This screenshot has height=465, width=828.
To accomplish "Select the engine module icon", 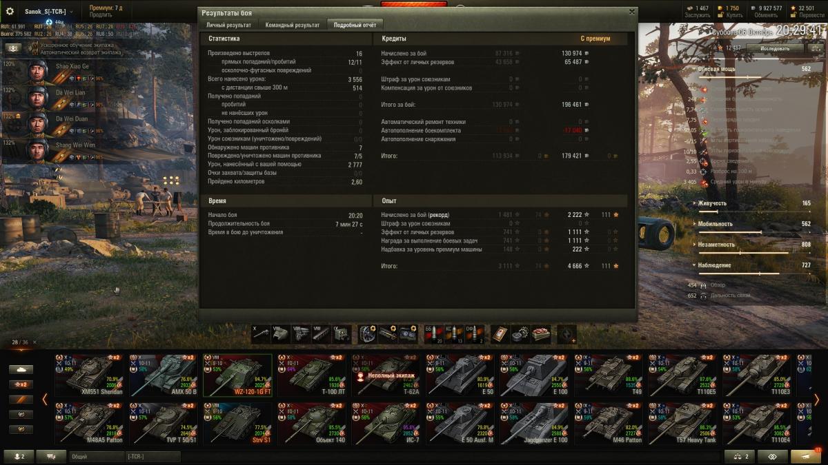I will point(300,333).
